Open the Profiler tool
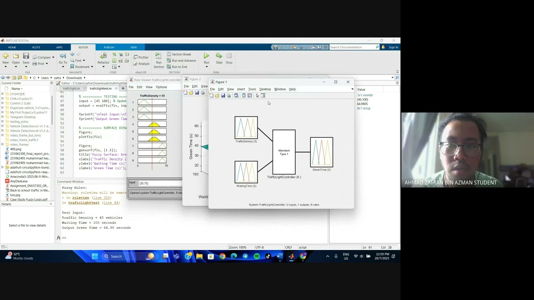 coord(141,57)
